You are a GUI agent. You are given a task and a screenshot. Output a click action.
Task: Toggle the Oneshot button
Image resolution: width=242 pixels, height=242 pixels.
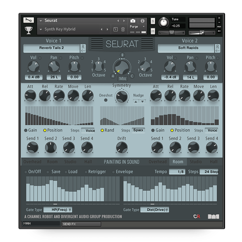coord(106,100)
